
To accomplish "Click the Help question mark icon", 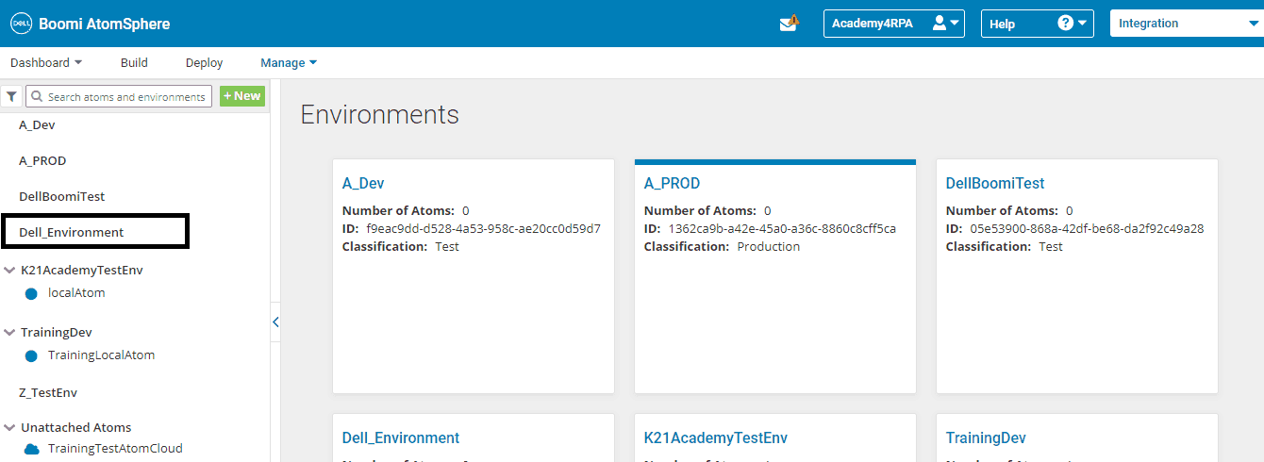I will tap(1066, 24).
